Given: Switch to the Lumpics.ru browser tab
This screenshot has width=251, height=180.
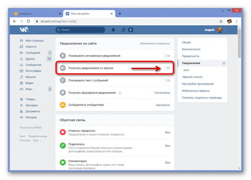Looking at the screenshot, I should [37, 14].
